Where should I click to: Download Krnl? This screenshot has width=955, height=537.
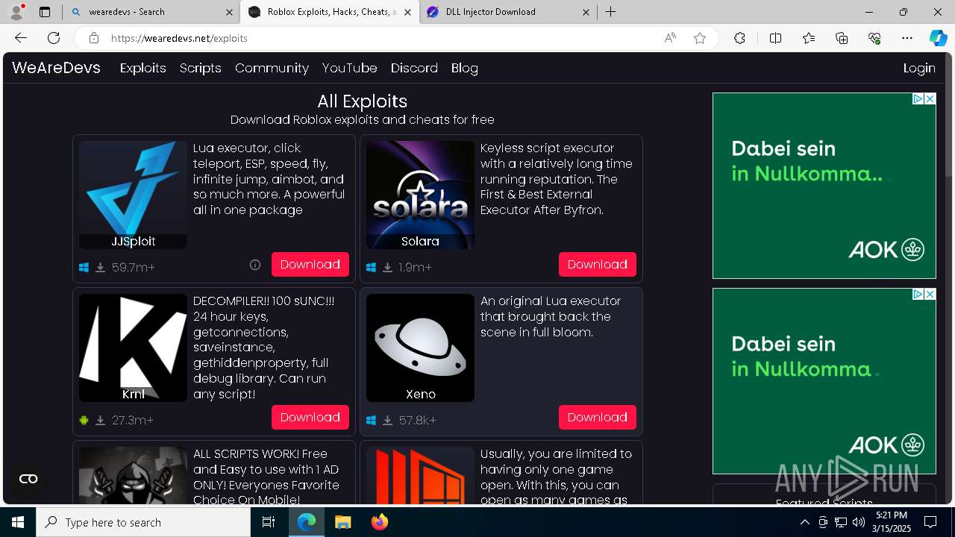[310, 418]
